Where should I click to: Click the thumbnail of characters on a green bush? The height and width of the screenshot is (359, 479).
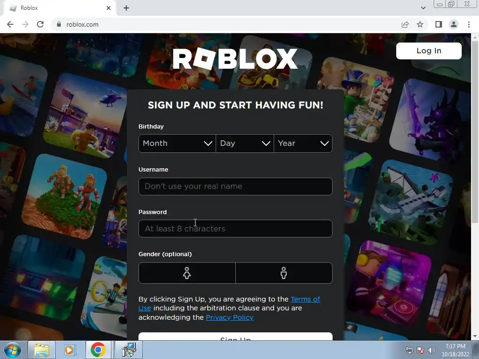[64, 197]
